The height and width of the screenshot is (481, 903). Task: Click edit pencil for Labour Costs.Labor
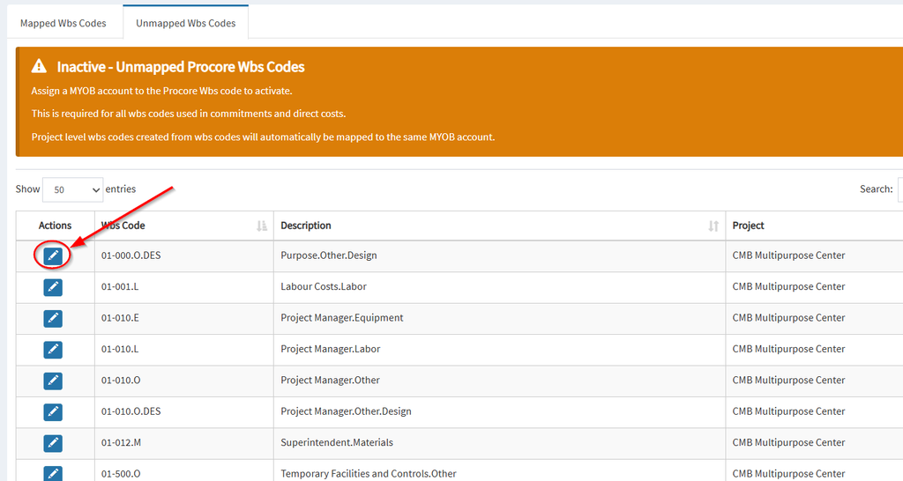pyautogui.click(x=53, y=286)
